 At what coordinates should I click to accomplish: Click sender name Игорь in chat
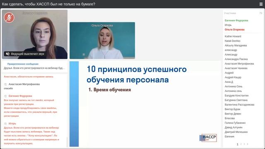click(12, 124)
